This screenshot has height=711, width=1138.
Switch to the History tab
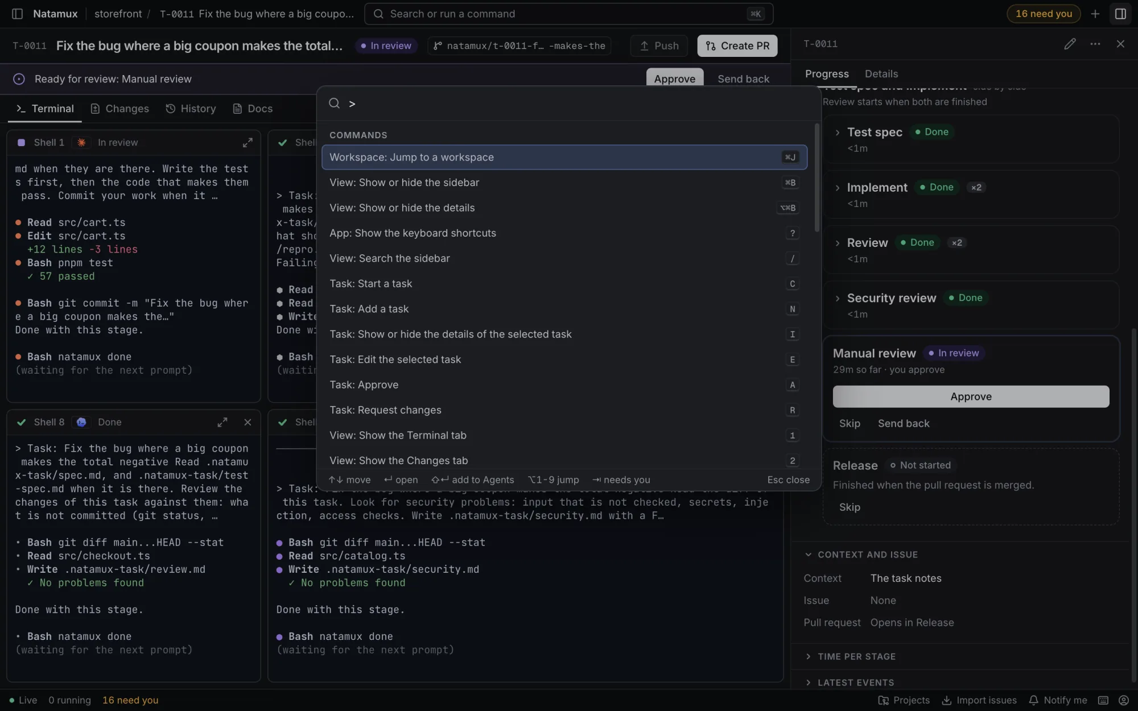click(x=191, y=109)
